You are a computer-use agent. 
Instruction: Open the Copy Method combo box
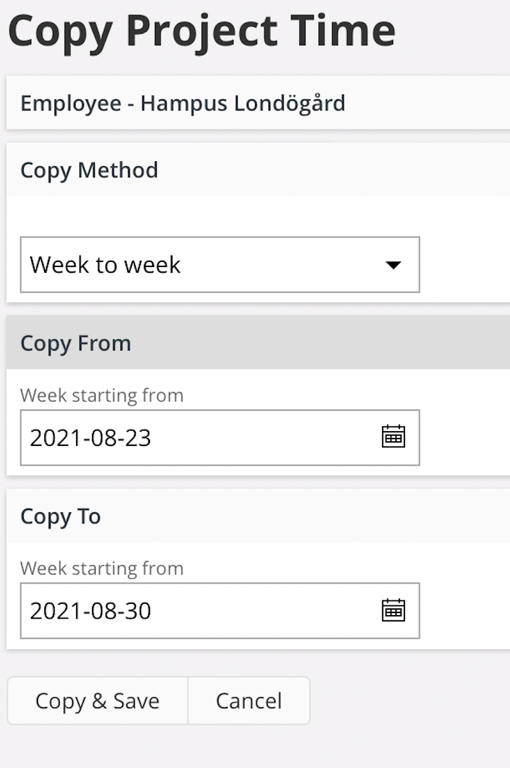coord(220,265)
